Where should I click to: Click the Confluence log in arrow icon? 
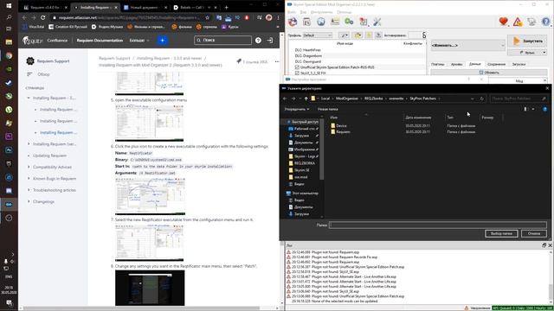pos(270,41)
